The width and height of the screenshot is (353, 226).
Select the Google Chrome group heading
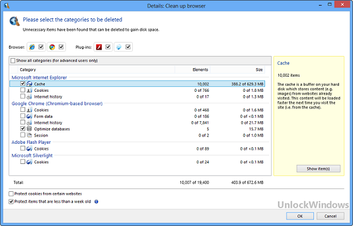pyautogui.click(x=57, y=103)
